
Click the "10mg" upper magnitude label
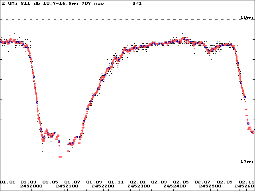pyautogui.click(x=247, y=18)
